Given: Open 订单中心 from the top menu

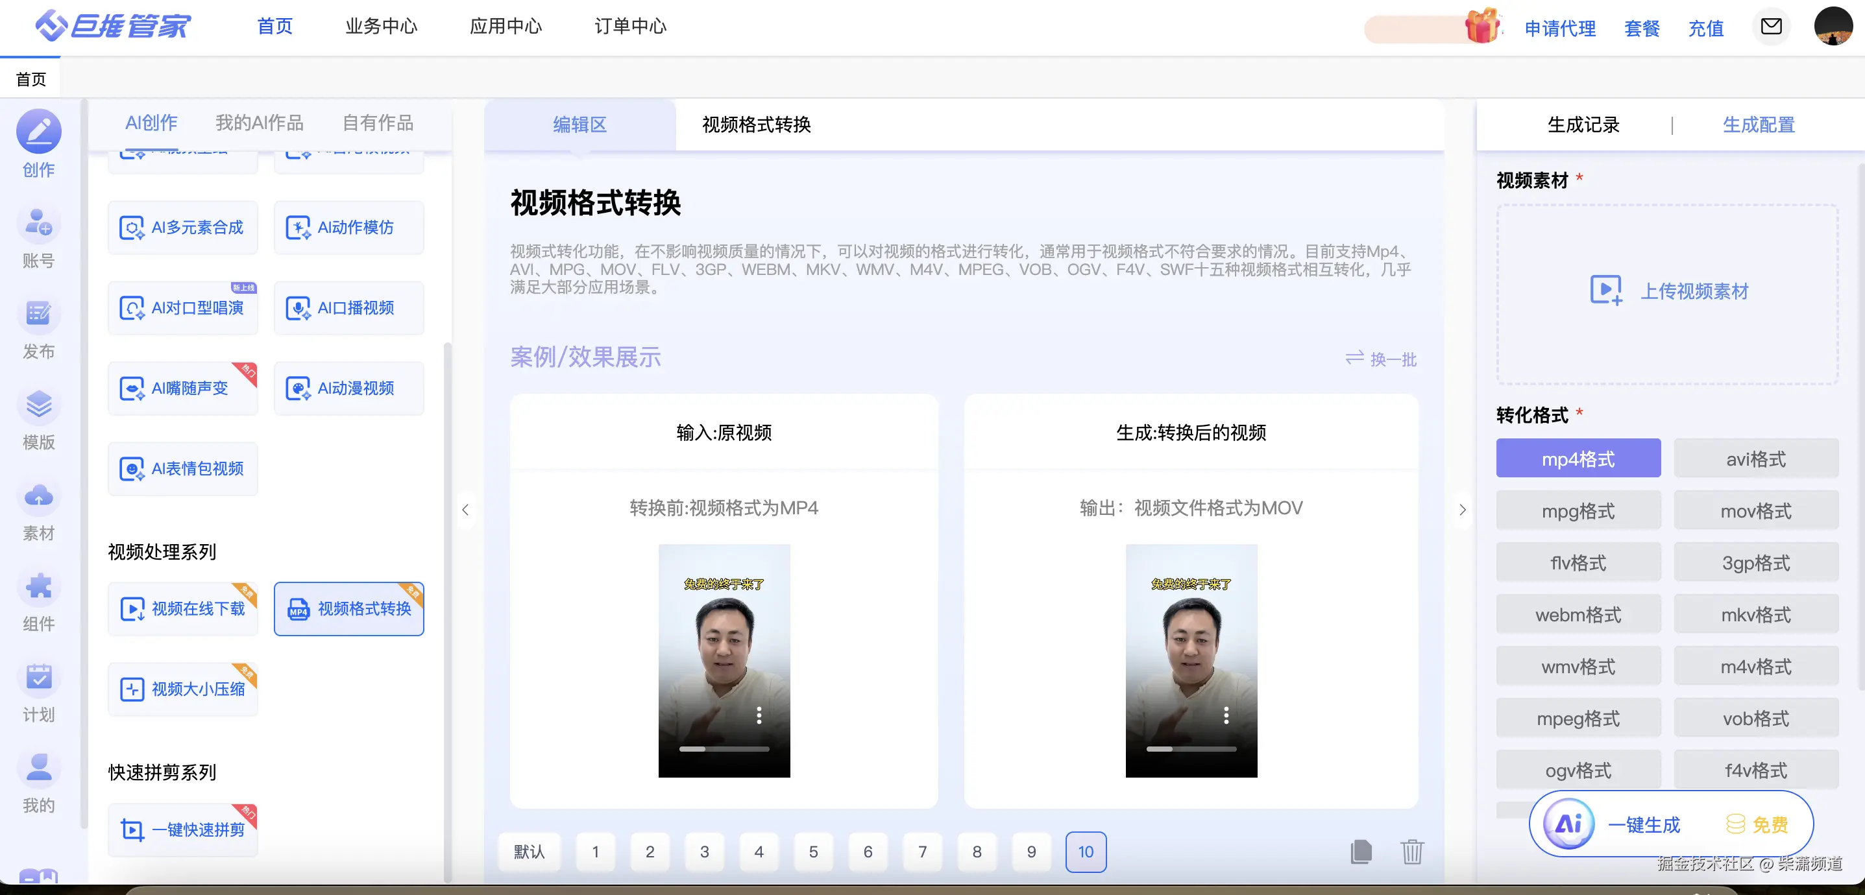Looking at the screenshot, I should pyautogui.click(x=628, y=27).
